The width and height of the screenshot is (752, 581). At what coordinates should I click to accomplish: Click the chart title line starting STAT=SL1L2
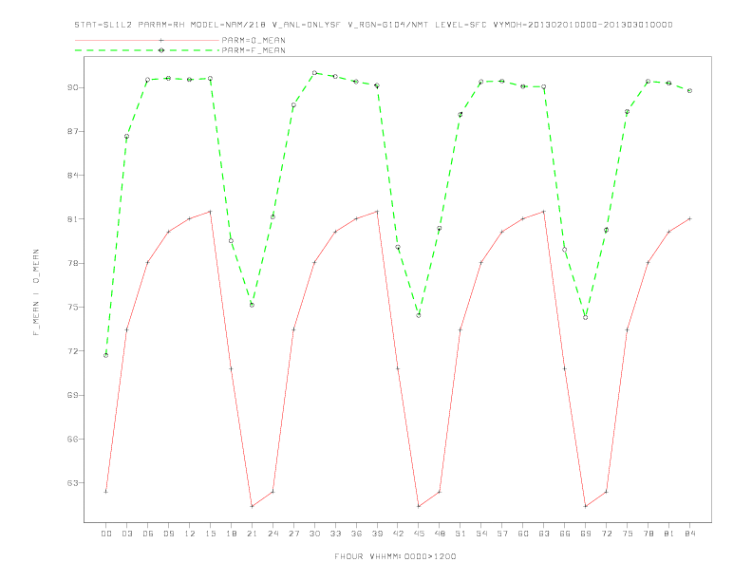(x=373, y=25)
